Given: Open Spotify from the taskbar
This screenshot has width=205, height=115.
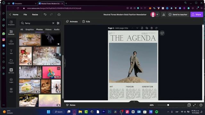Looking at the screenshot, I should (157, 112).
